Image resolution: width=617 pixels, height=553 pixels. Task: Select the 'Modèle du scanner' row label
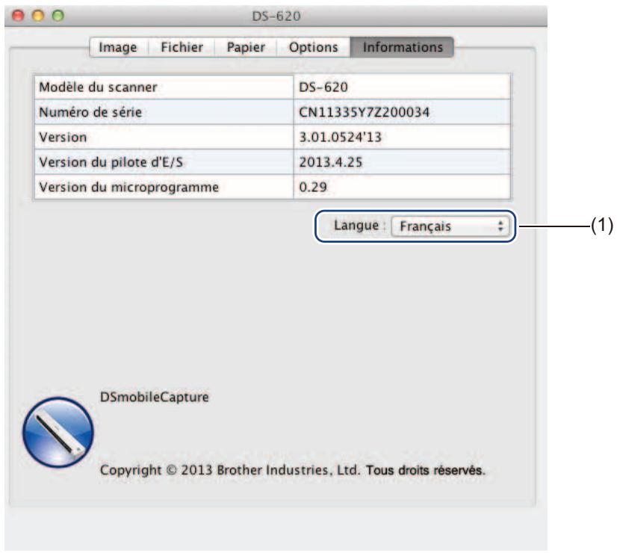click(98, 87)
